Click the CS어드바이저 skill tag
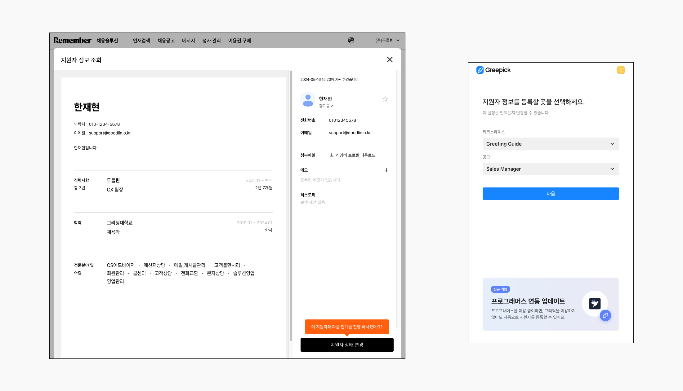 [x=121, y=265]
